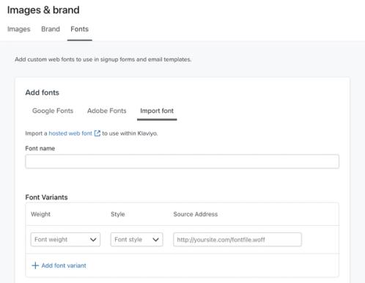Click the Style column header
365x283 pixels.
118,214
